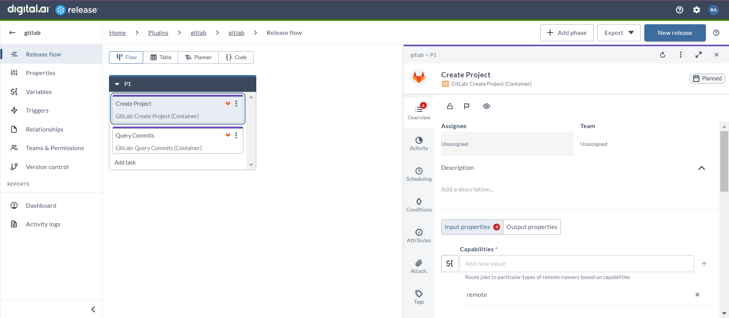729x318 pixels.
Task: Open Dashboard report
Action: click(x=51, y=205)
